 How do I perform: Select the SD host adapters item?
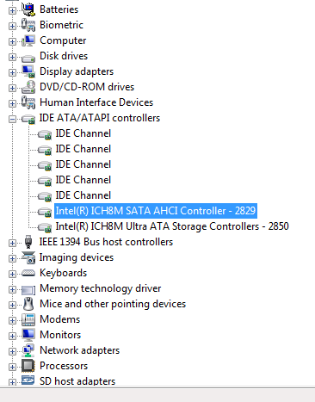77,381
